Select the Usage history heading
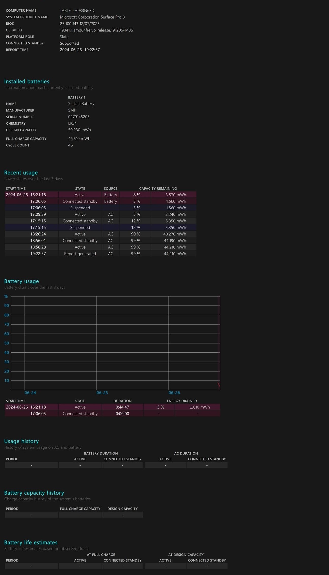 [21, 441]
